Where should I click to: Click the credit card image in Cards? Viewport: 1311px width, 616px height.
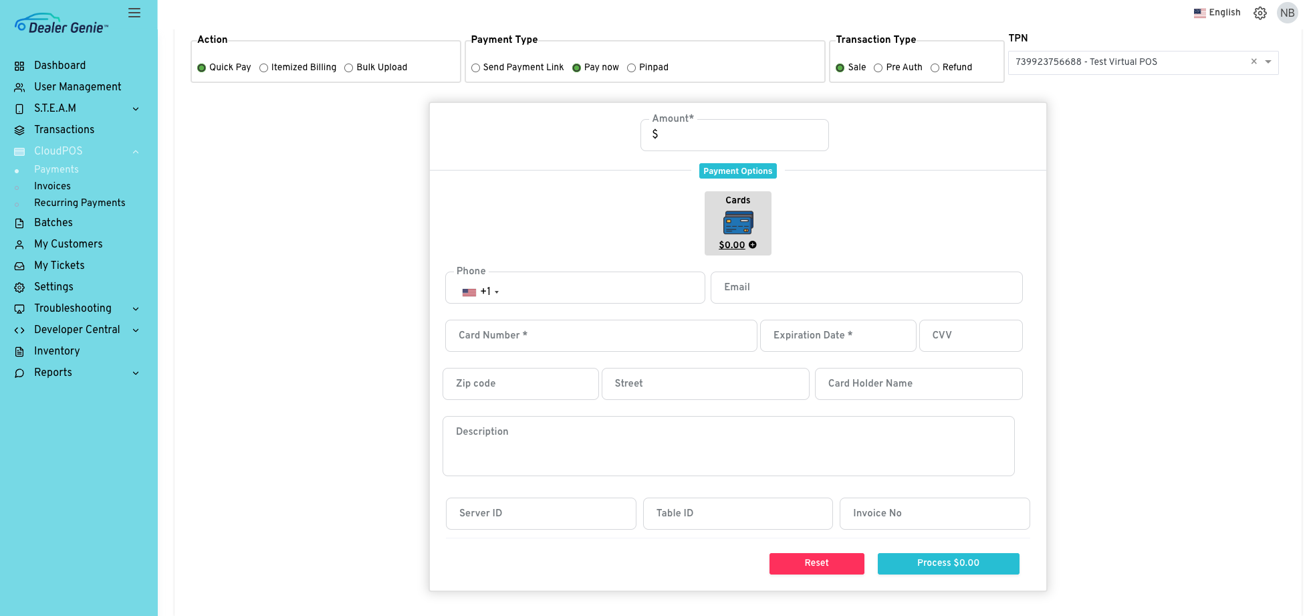738,223
